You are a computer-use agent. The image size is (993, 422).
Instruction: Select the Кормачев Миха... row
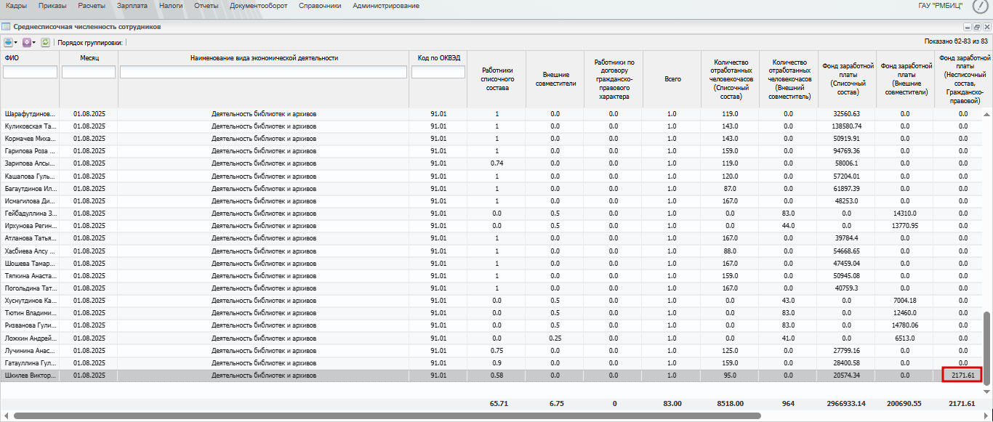click(491, 139)
